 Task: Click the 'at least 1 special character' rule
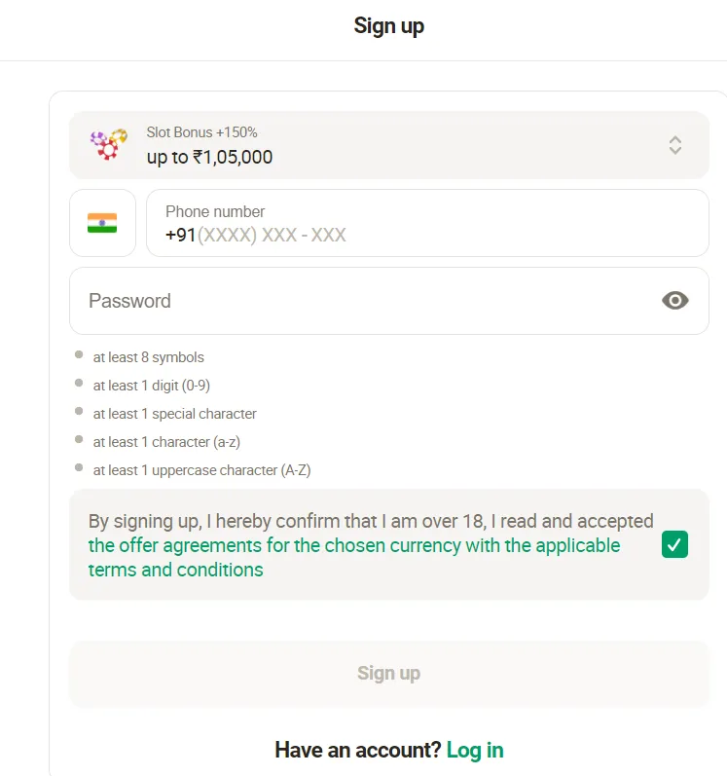tap(175, 414)
